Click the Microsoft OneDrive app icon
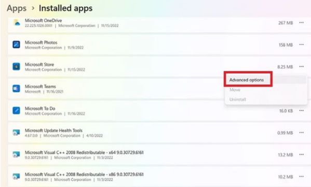The image size is (311, 187). [x=17, y=23]
